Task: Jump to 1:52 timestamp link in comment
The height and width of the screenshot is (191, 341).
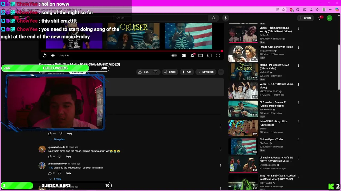Action: point(51,168)
